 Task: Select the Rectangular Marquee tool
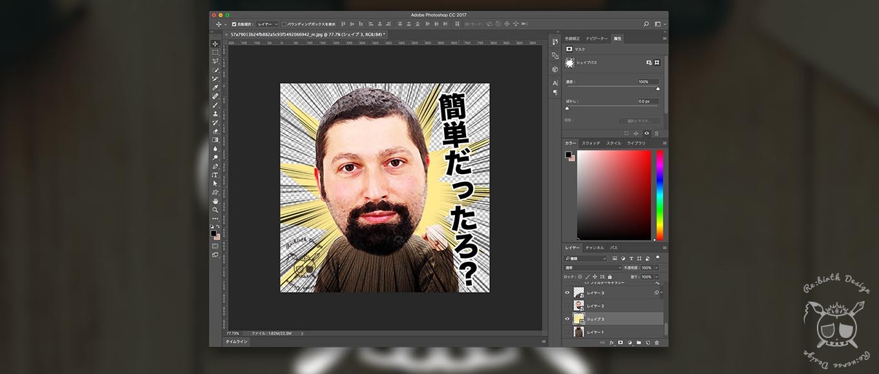[215, 52]
